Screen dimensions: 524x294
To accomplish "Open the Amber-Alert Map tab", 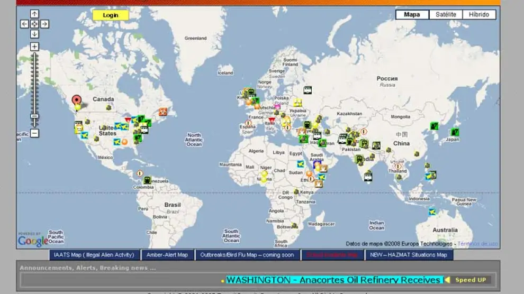I will (x=167, y=255).
